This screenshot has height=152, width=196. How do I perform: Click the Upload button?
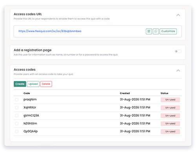point(33,84)
